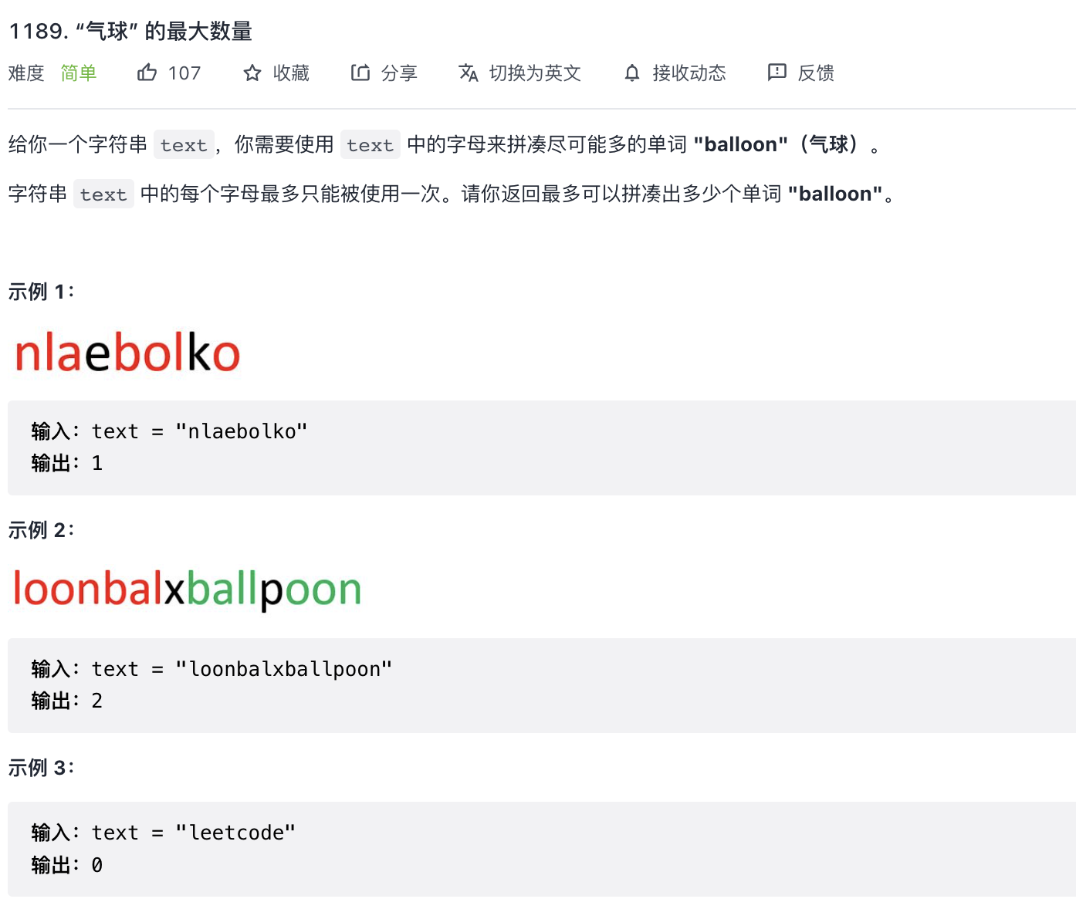Image resolution: width=1076 pixels, height=909 pixels.
Task: Click the loonbalxballpoon example image
Action: 188,590
